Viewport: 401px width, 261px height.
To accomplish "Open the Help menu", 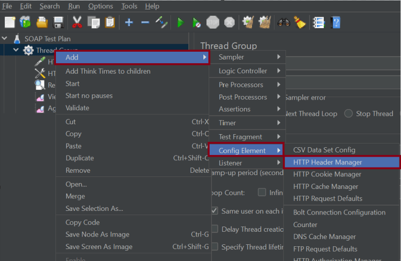I will coord(152,6).
